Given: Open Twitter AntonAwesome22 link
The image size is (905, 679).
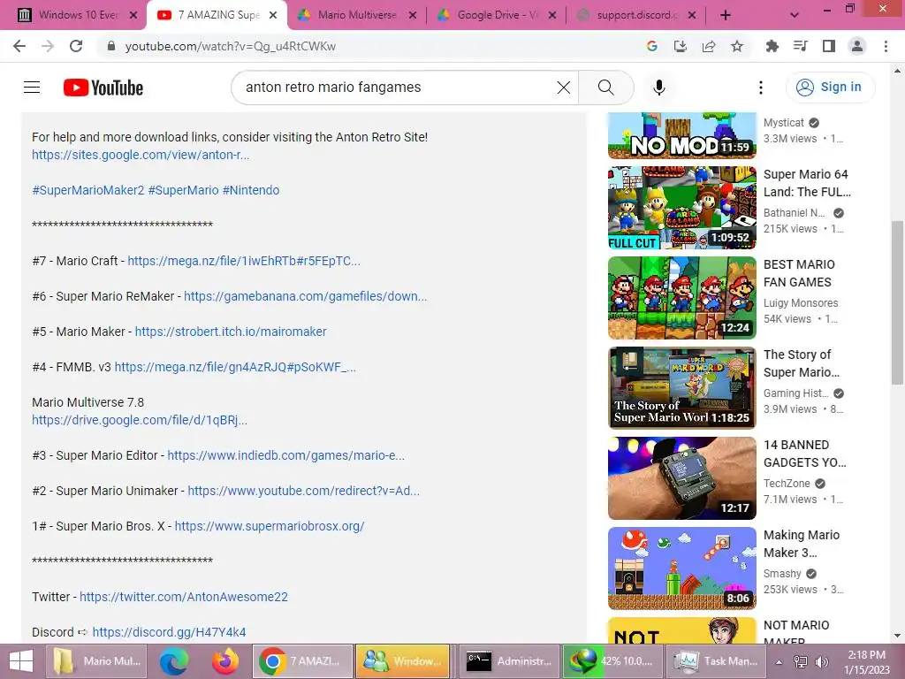Looking at the screenshot, I should pos(184,597).
